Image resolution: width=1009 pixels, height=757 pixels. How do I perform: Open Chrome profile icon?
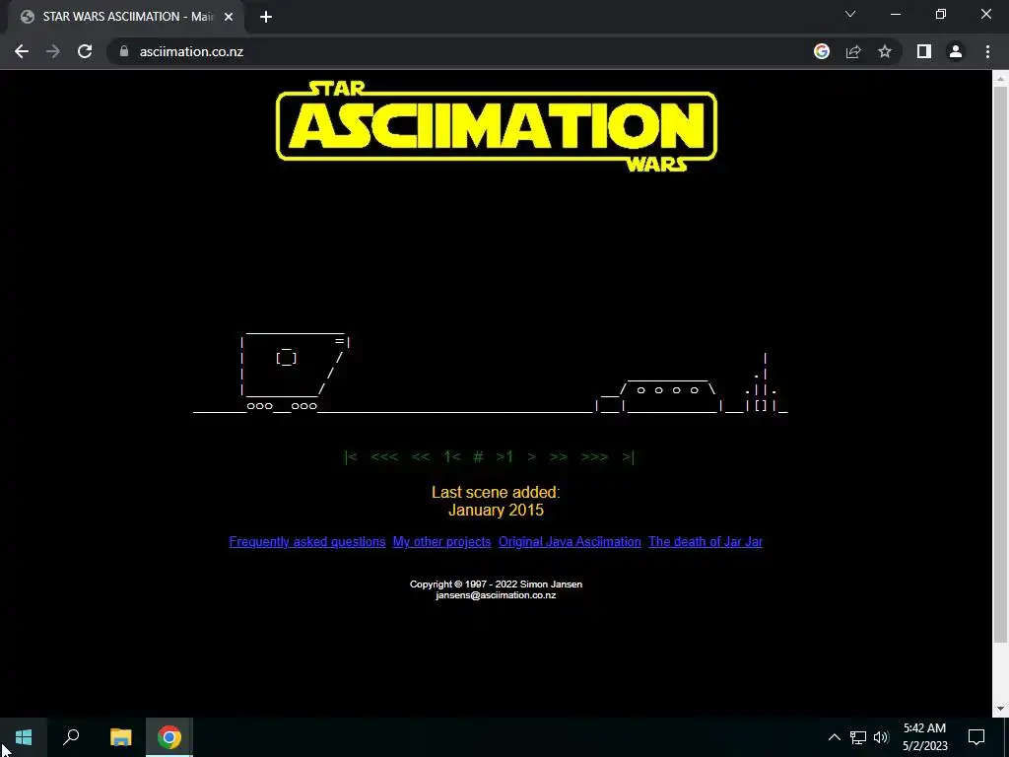pos(956,51)
